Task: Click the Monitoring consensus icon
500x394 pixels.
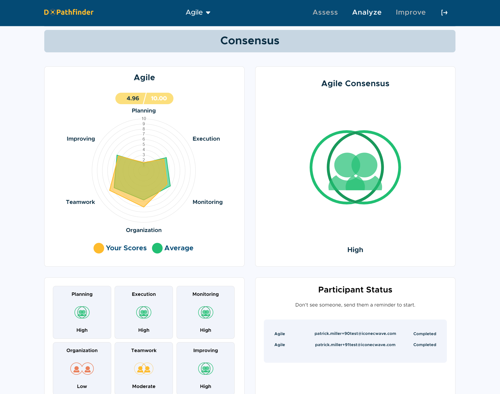Action: click(205, 312)
